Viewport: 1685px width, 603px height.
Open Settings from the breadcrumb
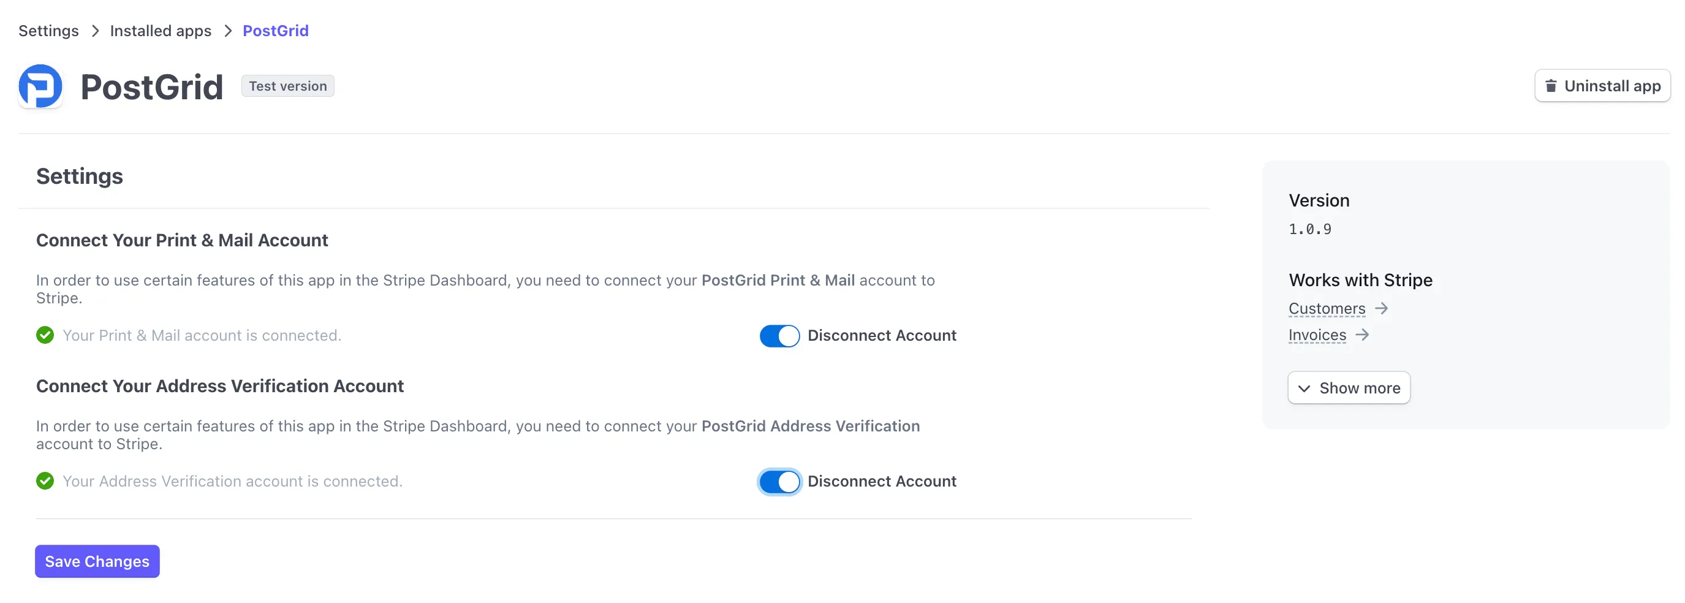pyautogui.click(x=48, y=31)
